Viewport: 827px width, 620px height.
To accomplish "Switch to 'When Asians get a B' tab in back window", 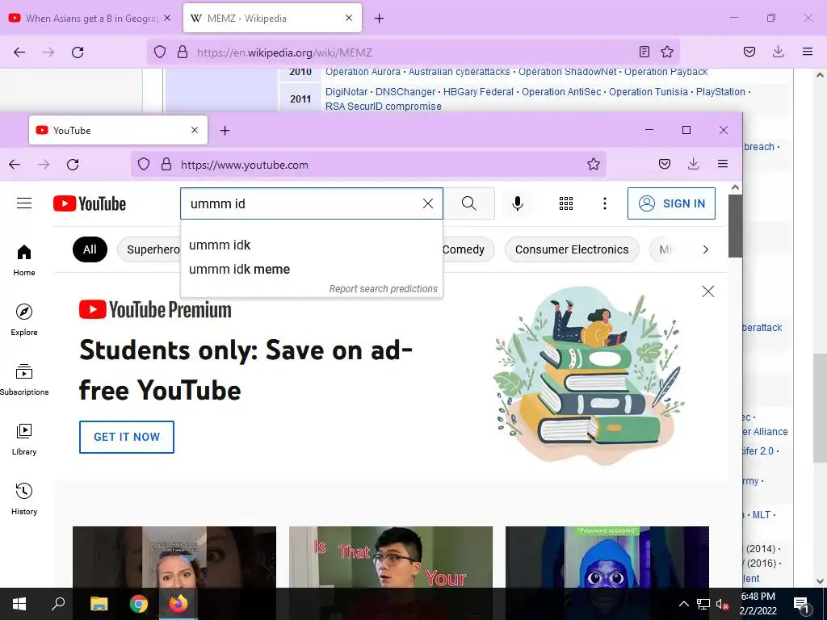I will click(90, 19).
